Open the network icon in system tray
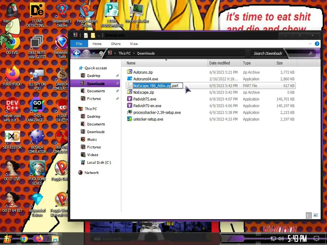The height and width of the screenshot is (245, 327). [273, 239]
